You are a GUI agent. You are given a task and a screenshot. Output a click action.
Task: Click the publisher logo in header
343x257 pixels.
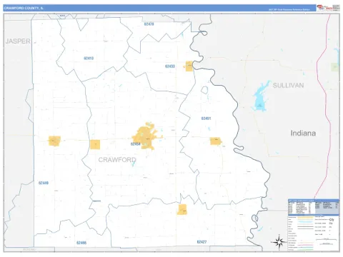[328, 8]
